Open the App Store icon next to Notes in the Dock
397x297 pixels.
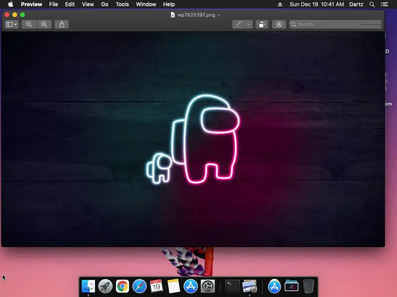pos(190,287)
